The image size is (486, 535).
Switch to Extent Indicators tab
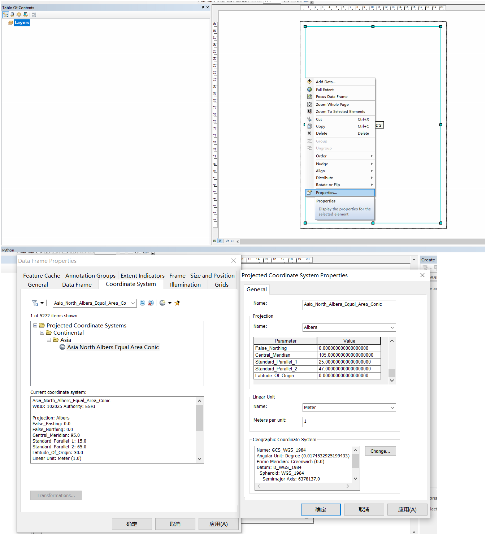143,276
